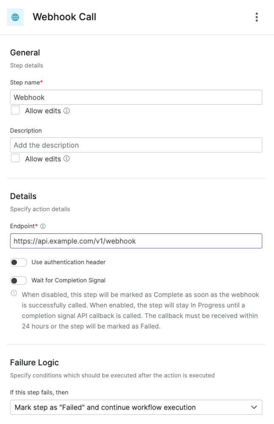Click info icon beside Step name Allow edits
Screen dimensions: 274x424
point(67,111)
